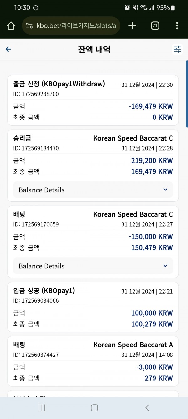Screen dimensions: 188x419
Task: Expand Balance Details under 배팅 150,000 entry
Action: tap(93, 266)
